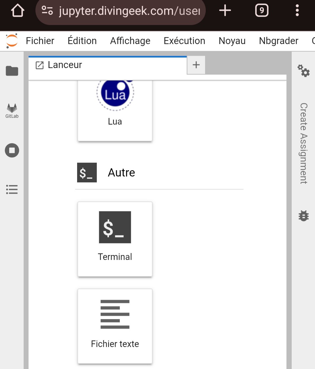Image resolution: width=315 pixels, height=369 pixels.
Task: Select the Lanceur tab
Action: [x=65, y=65]
